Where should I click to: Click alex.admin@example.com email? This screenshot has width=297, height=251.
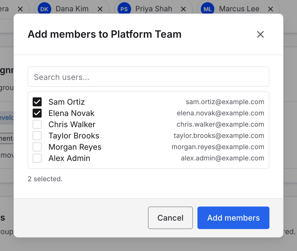pos(222,158)
